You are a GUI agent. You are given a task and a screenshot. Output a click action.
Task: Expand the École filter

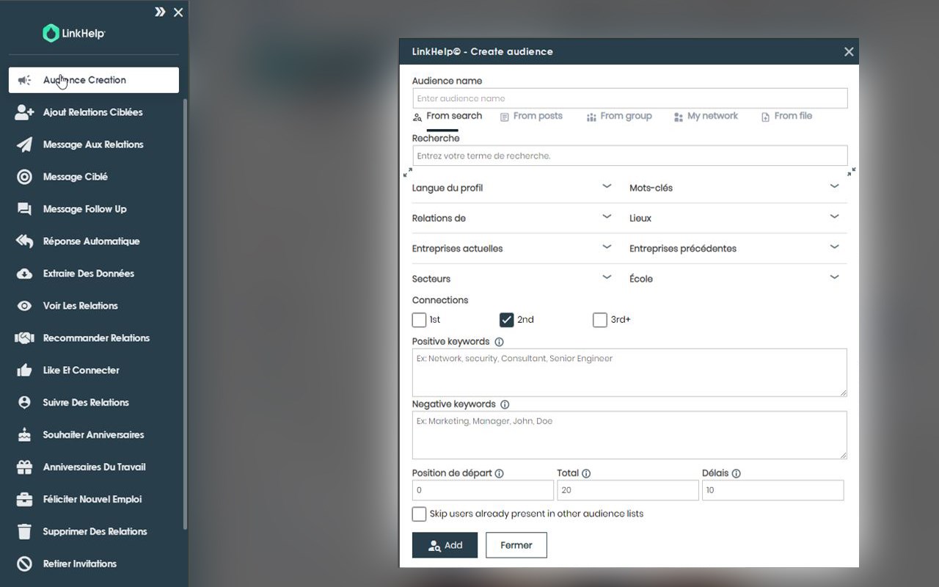[x=734, y=279]
